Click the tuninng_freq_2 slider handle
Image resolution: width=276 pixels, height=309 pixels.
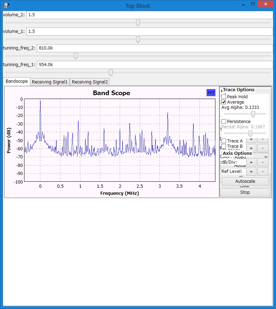(x=75, y=56)
